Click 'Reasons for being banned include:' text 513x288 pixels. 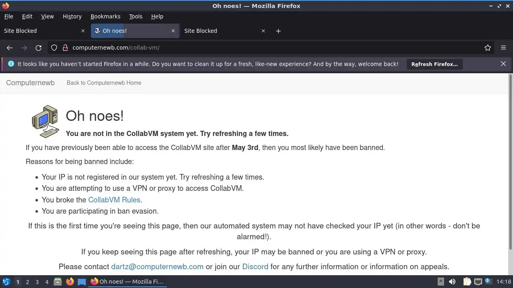80,162
